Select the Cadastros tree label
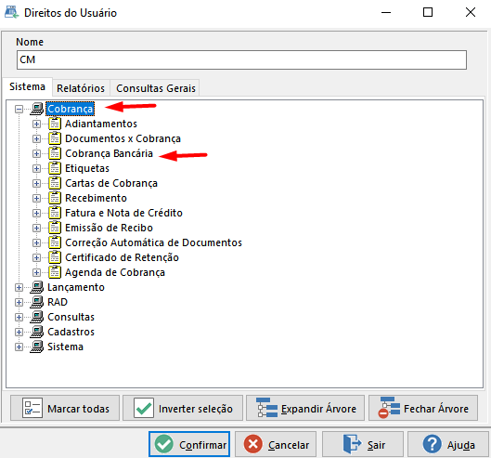The image size is (491, 458). click(x=71, y=332)
